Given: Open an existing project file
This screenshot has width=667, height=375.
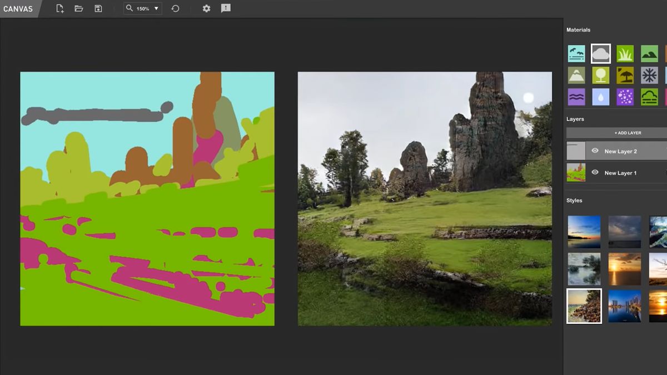Looking at the screenshot, I should coord(78,8).
